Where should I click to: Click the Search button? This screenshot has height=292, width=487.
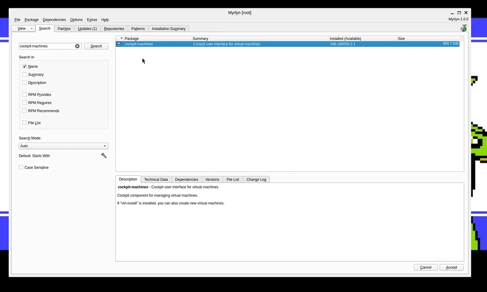(x=96, y=46)
